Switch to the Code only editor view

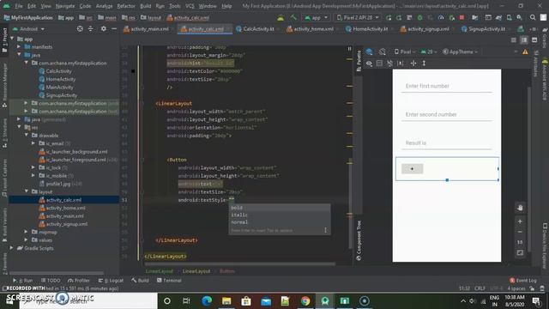tap(513, 40)
